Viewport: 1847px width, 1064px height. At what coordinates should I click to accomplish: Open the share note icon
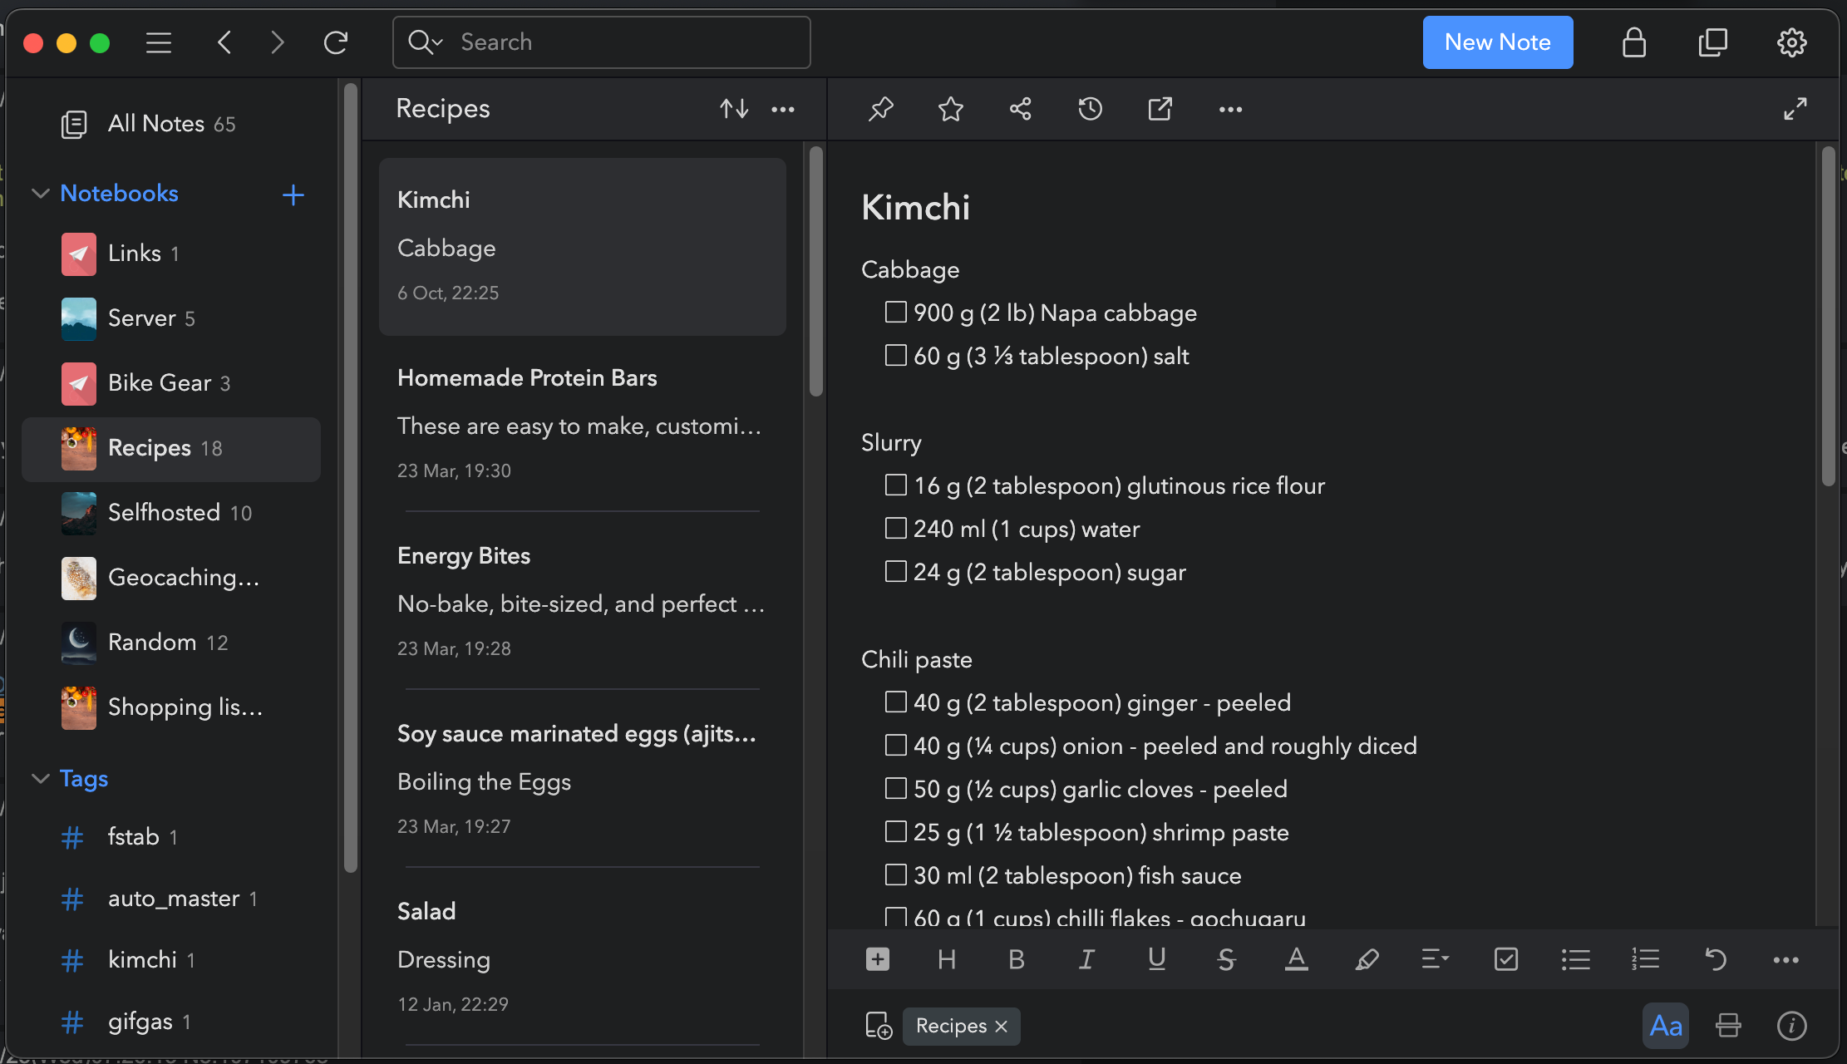(1021, 109)
